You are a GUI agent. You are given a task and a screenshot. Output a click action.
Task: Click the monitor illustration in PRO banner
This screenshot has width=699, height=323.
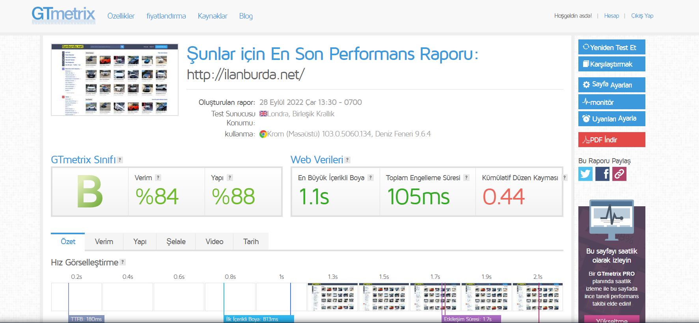click(x=611, y=220)
